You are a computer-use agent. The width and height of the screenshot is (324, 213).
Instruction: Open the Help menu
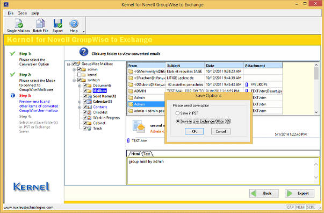35,13
